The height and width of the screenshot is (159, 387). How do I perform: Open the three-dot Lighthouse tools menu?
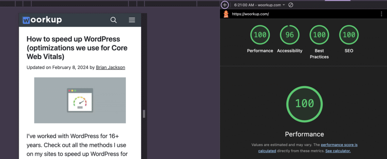point(382,14)
